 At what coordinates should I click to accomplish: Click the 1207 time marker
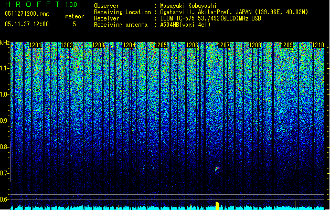click(x=223, y=45)
